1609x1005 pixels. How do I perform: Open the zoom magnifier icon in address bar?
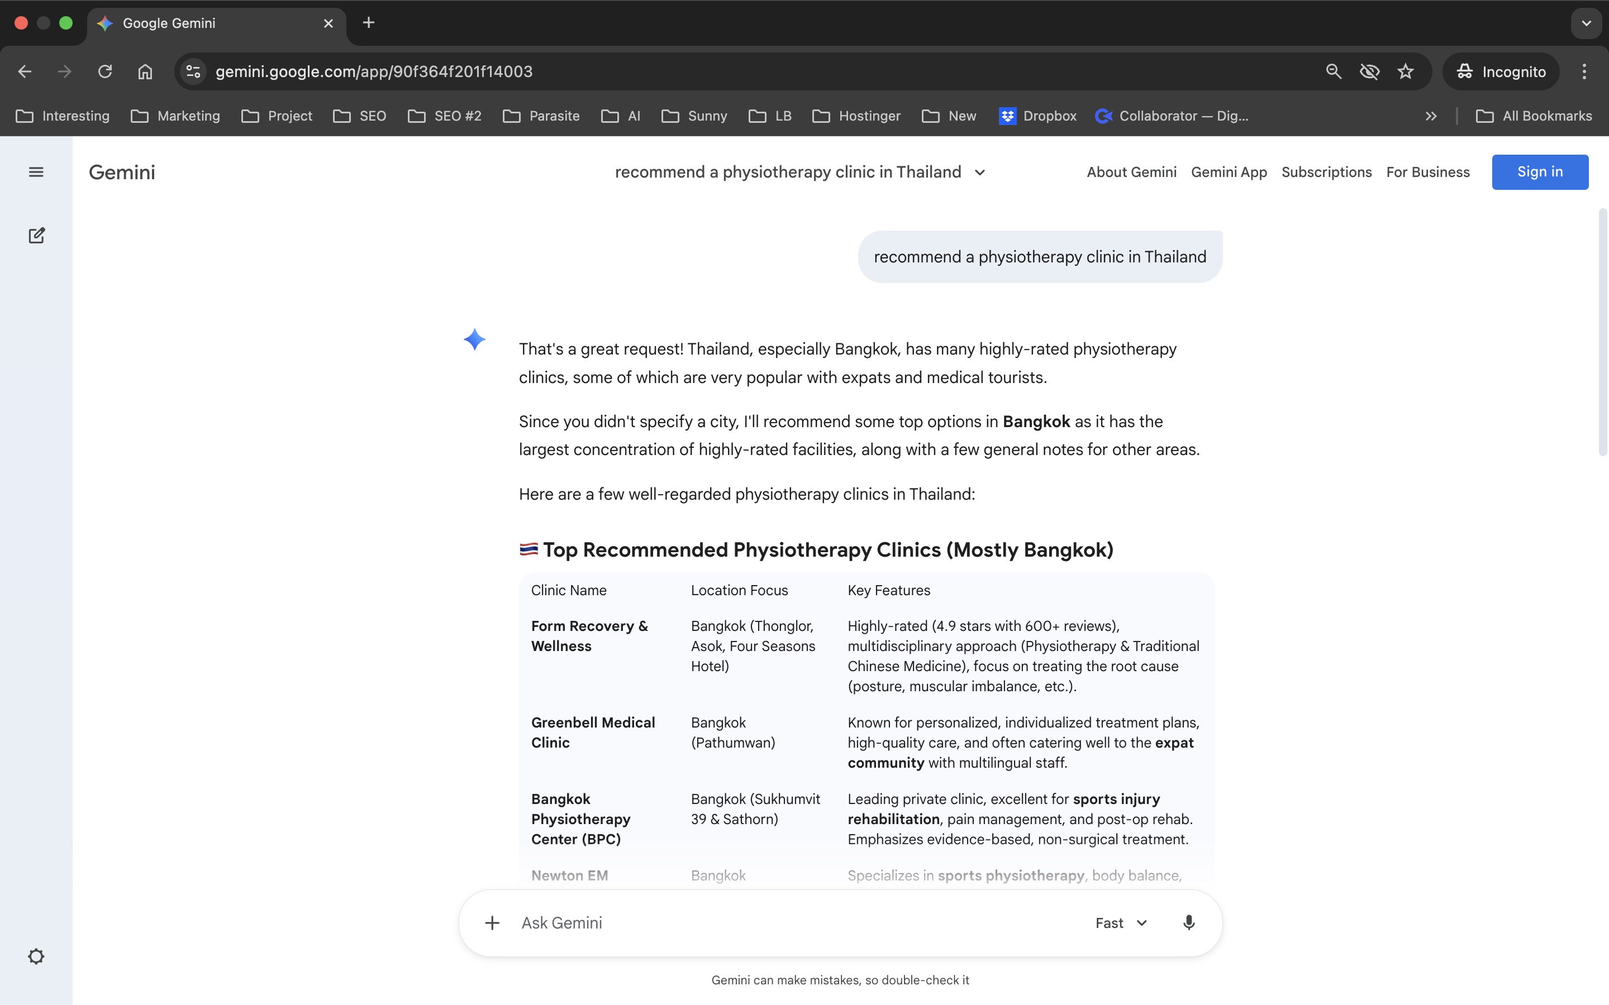click(x=1333, y=72)
